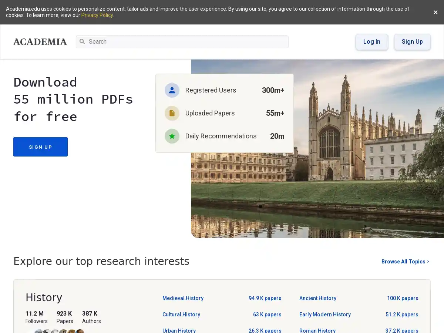
Task: Click the blue SIGN UP button
Action: [x=40, y=147]
